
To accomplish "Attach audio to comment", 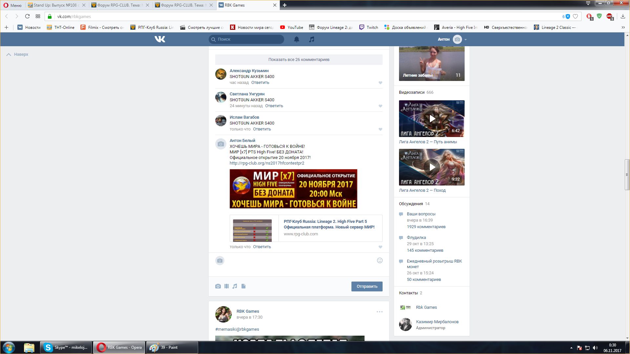I will coord(235,286).
